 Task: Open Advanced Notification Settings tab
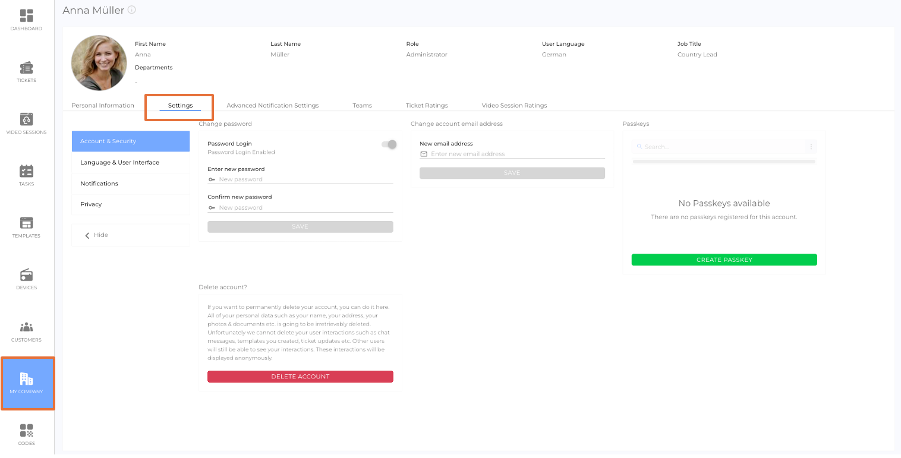[x=272, y=106]
